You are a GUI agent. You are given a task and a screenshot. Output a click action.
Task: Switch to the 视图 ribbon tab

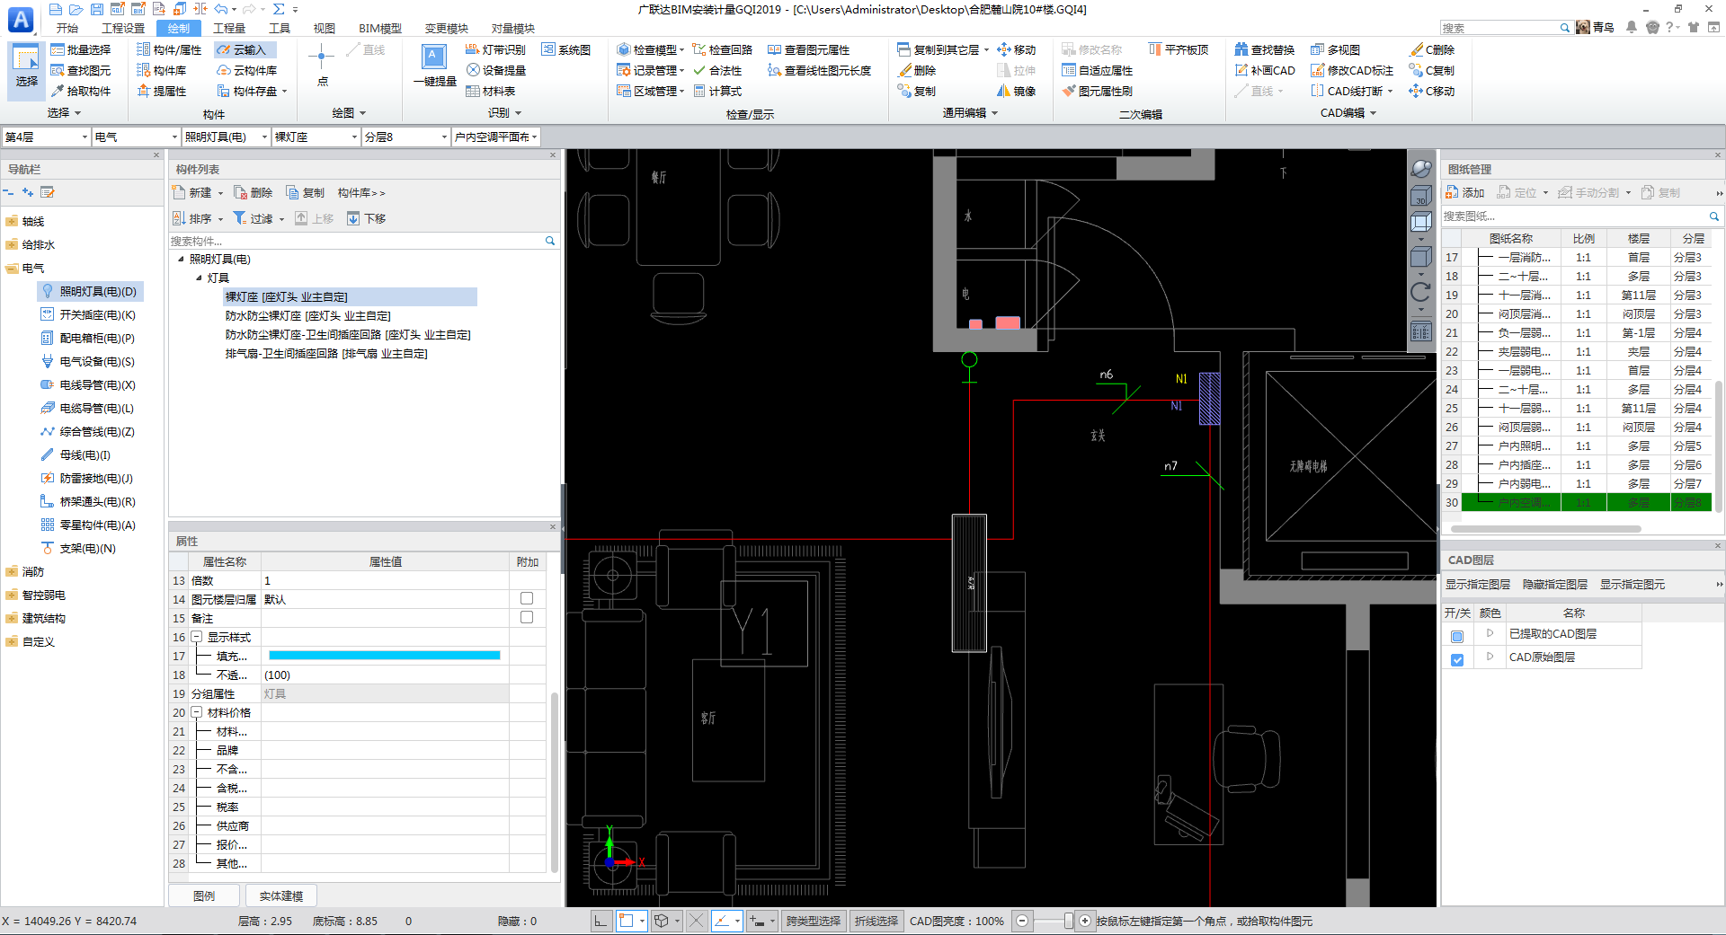click(x=325, y=28)
